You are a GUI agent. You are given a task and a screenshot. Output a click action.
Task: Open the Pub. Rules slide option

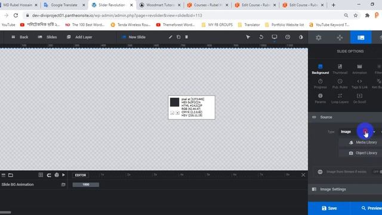coord(340,84)
